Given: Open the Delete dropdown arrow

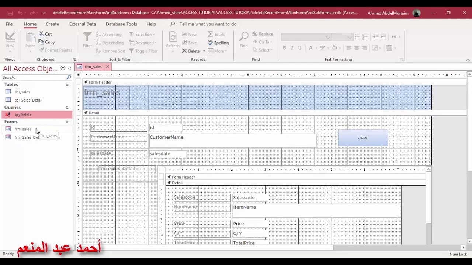Looking at the screenshot, I should pyautogui.click(x=204, y=51).
